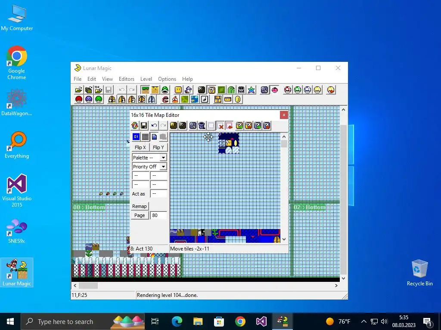Click the blue Yoshi icon in main toolbar
Viewport: 441px width, 330px height.
point(188,90)
